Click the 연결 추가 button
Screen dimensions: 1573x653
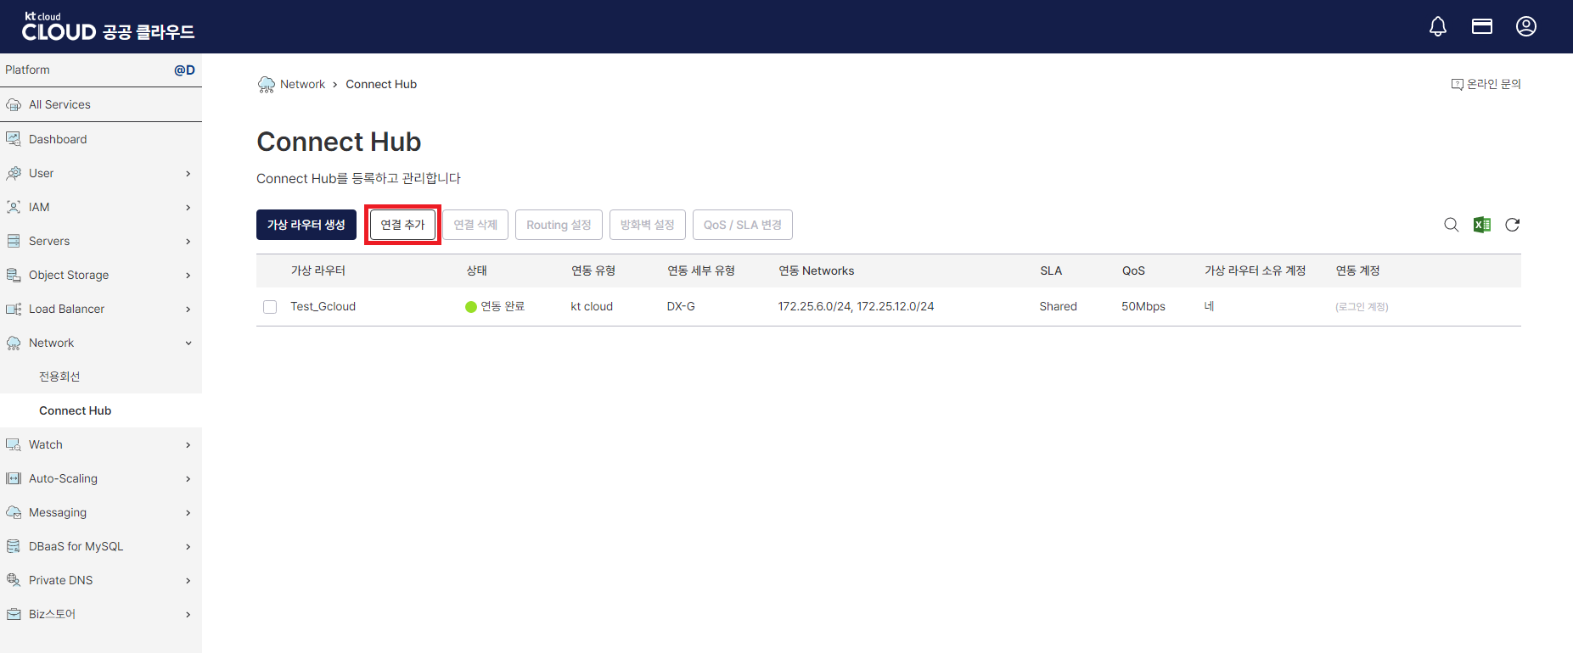click(x=402, y=225)
